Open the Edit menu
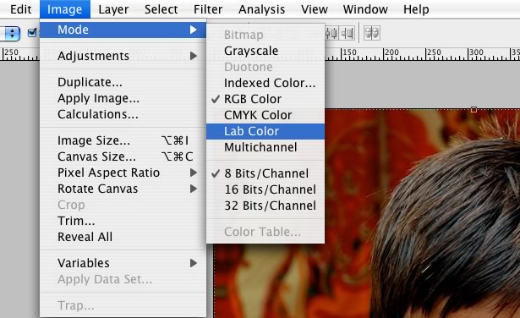520x318 pixels. [x=21, y=9]
